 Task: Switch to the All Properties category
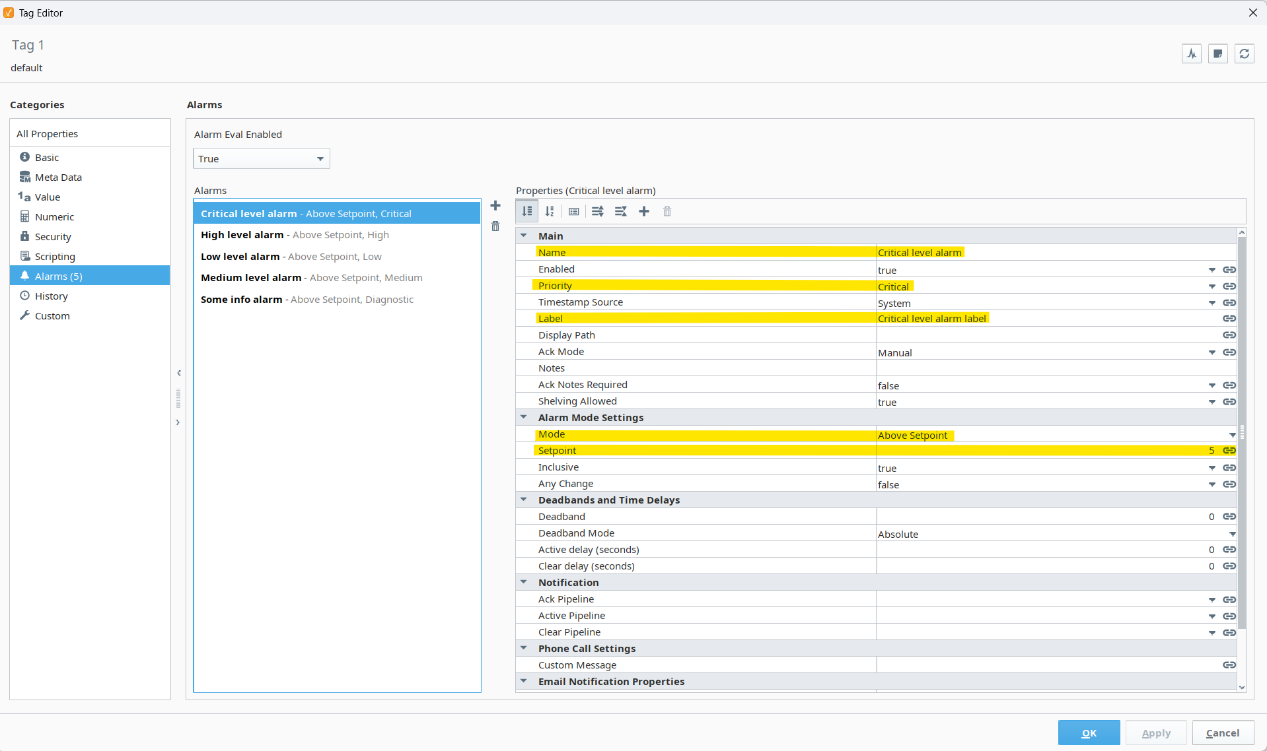pos(47,133)
